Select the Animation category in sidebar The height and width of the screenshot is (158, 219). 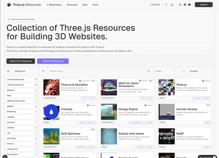(22, 138)
